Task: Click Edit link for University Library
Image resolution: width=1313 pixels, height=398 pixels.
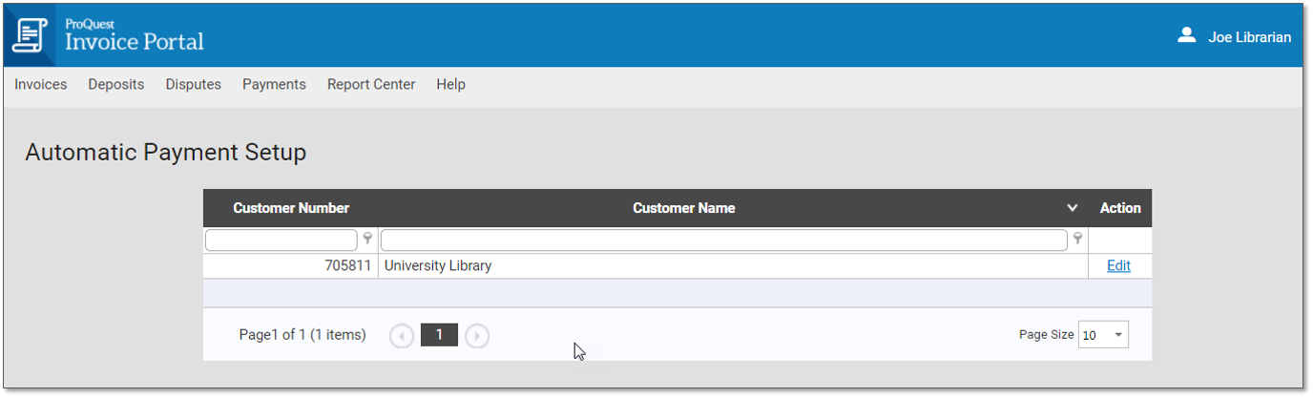Action: (1118, 266)
